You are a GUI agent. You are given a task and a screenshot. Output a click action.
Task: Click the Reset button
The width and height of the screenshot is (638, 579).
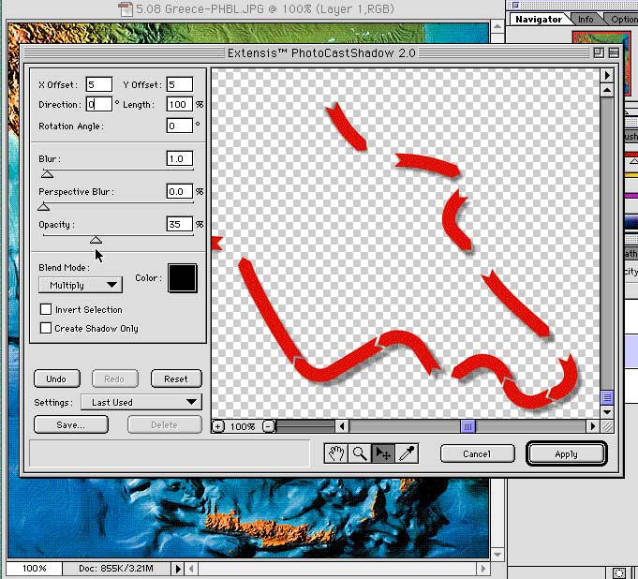(x=176, y=379)
